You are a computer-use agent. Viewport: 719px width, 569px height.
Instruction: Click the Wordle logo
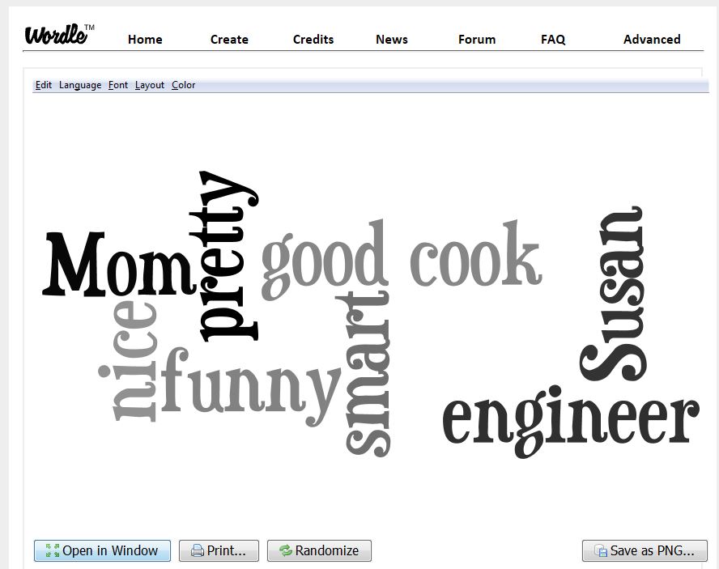58,34
